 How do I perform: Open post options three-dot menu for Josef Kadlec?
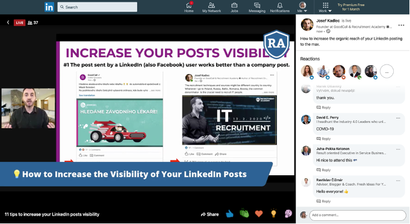(401, 25)
